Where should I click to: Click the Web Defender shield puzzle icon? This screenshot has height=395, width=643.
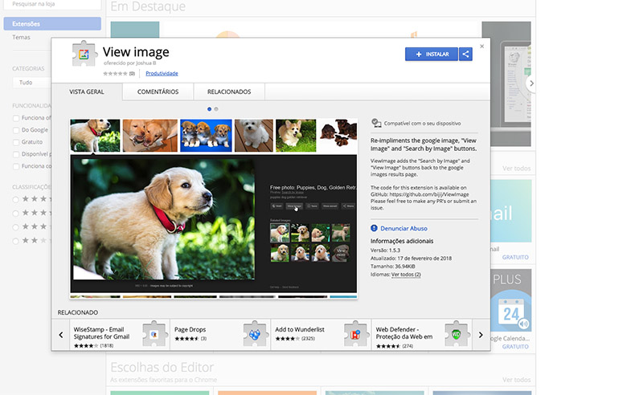click(457, 334)
